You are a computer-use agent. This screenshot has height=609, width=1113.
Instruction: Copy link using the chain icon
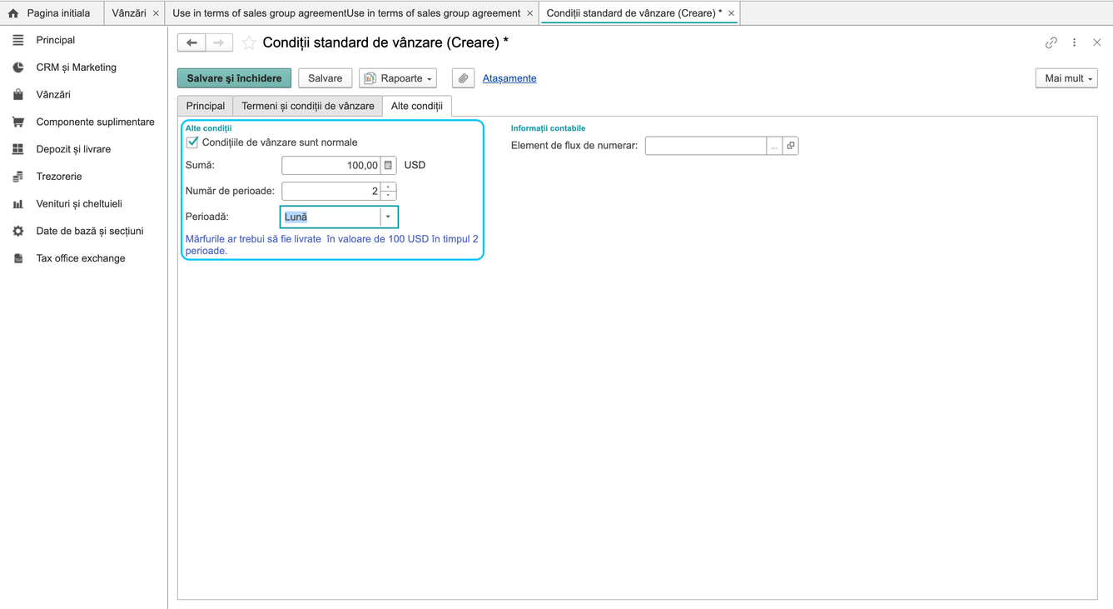click(1051, 42)
